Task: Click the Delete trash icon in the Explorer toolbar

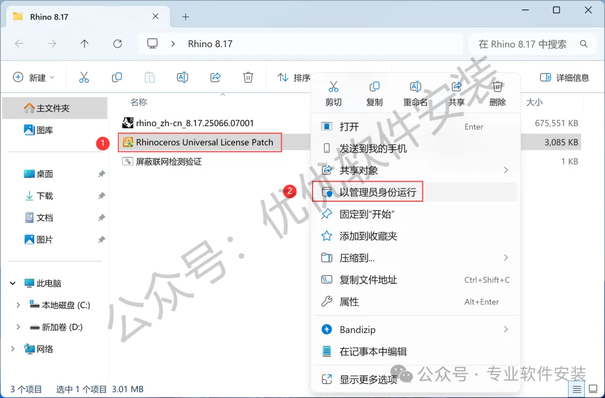Action: click(248, 77)
